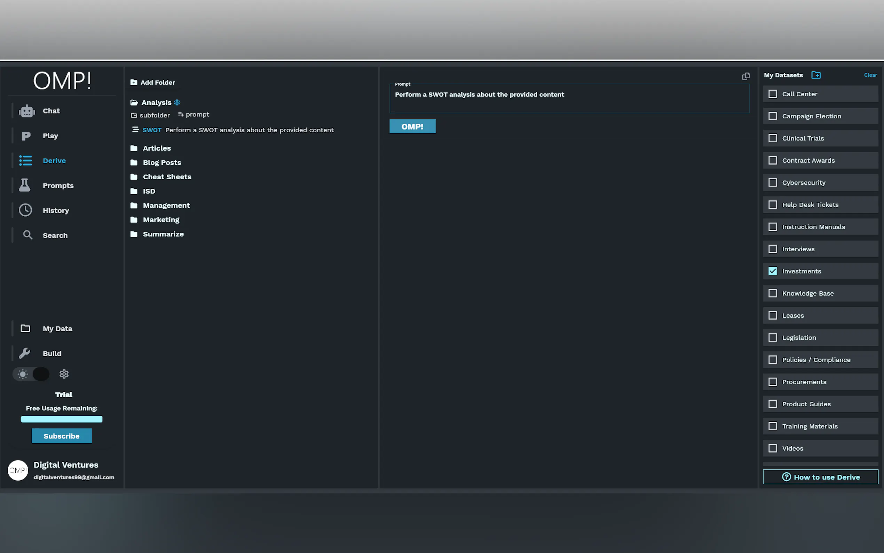Toggle the light/dark theme switch
The image size is (884, 553).
31,374
